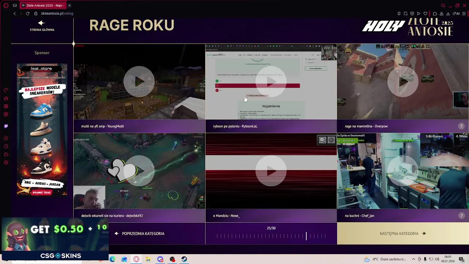The width and height of the screenshot is (469, 264).
Task: Vote for dejwik wkurwil sie na kuriera
Action: [139, 216]
